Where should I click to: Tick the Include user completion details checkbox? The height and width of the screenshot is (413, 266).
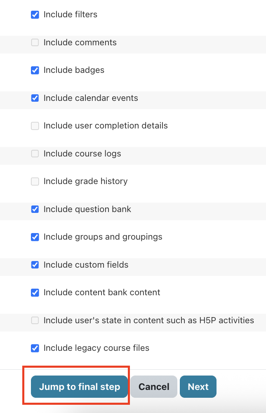pyautogui.click(x=35, y=126)
